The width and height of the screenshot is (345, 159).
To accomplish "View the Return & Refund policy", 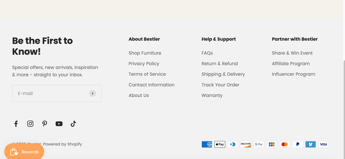I will click(219, 64).
